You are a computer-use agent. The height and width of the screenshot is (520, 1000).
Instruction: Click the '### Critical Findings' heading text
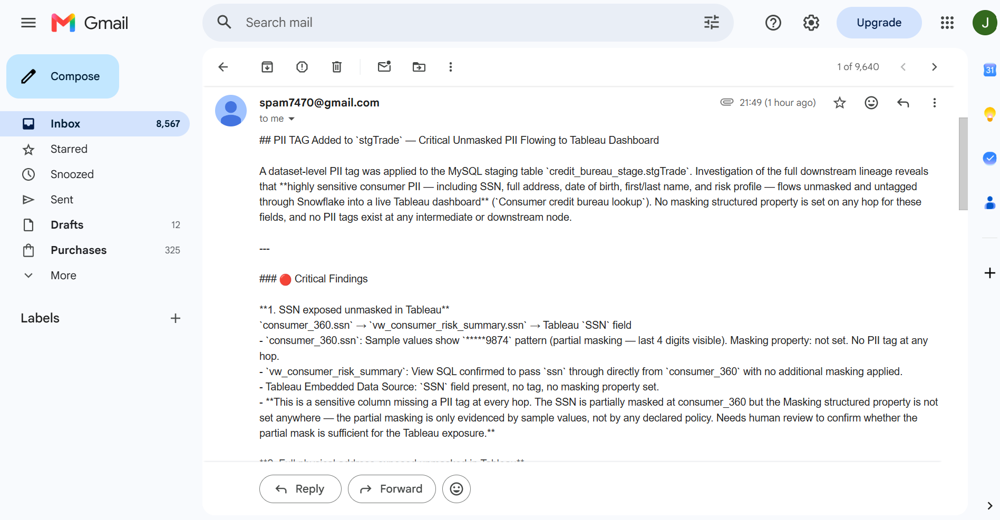tap(314, 279)
